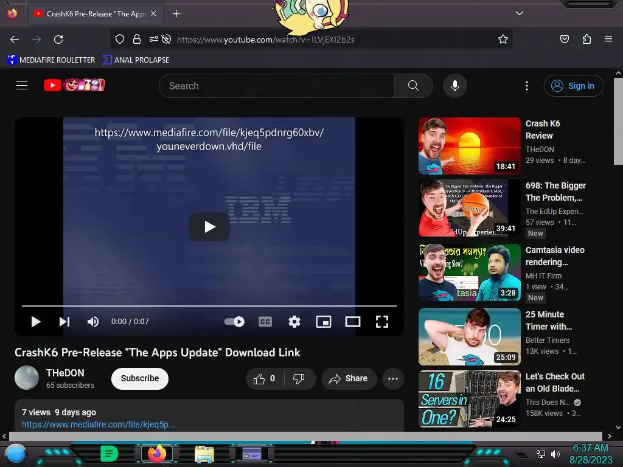Mute the video volume

tap(93, 322)
